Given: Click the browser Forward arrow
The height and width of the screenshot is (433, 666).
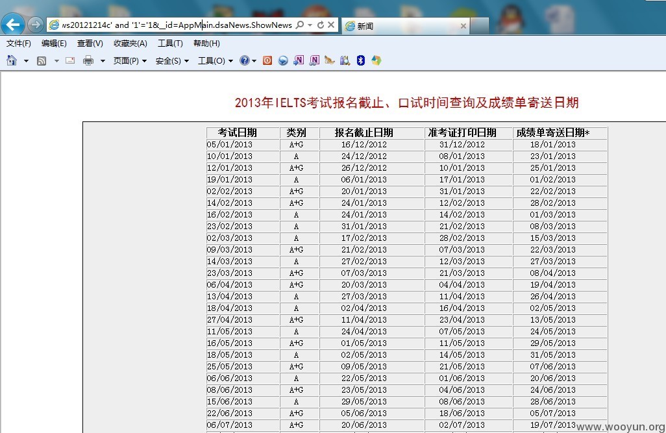Looking at the screenshot, I should pyautogui.click(x=36, y=25).
